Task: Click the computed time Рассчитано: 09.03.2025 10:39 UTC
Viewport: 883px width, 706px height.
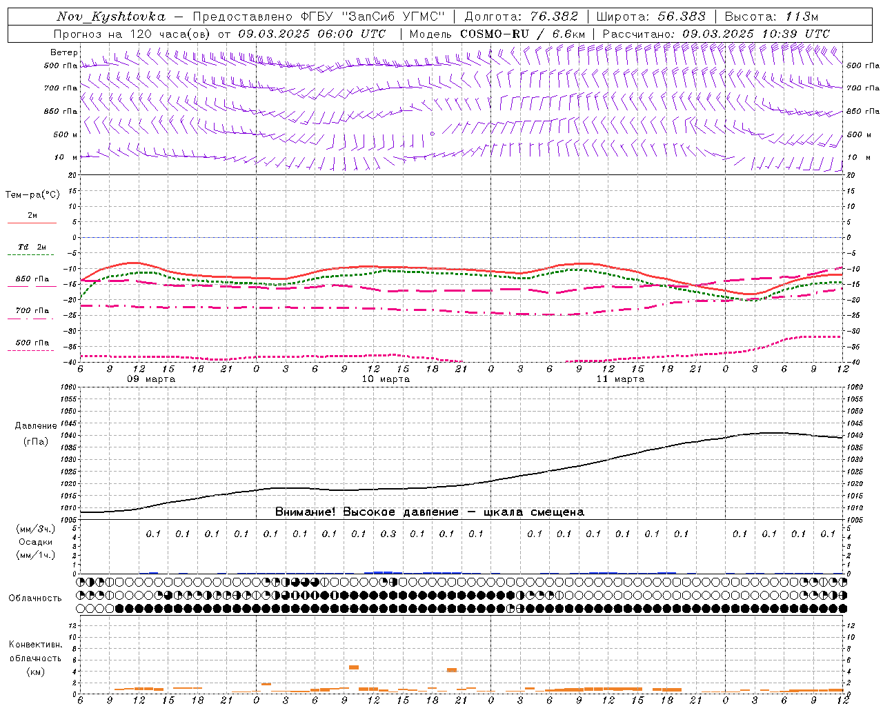Action: [x=716, y=34]
